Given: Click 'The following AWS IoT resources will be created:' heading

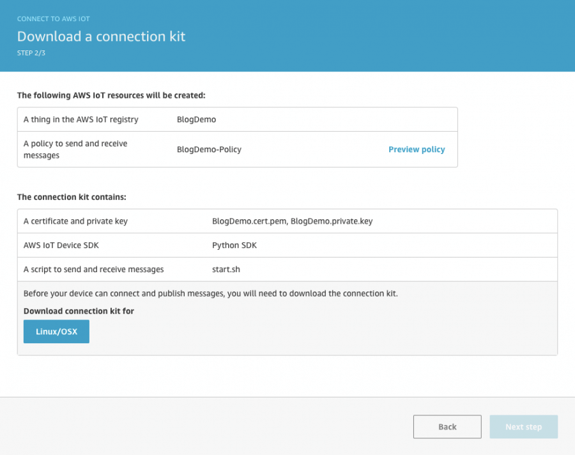Looking at the screenshot, I should click(x=111, y=95).
